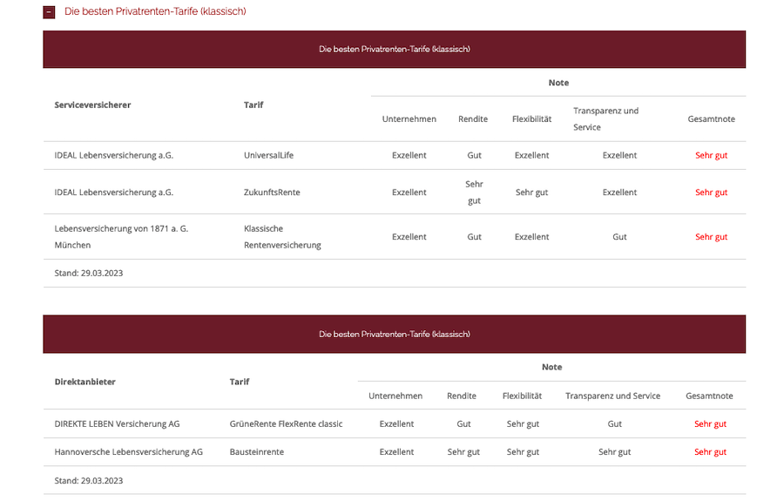
Task: Click 'Unternehmen' header in the Direktanbieter table
Action: point(395,396)
